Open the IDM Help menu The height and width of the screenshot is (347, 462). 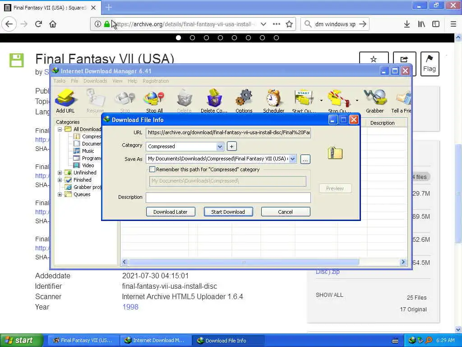(132, 81)
